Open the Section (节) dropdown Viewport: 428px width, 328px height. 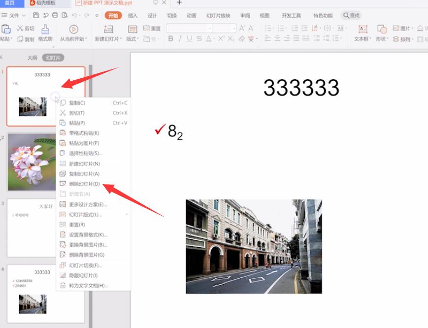[151, 39]
